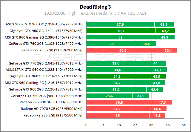
Task: Click the 1920x1080 settings subtitle text
Action: click(x=95, y=13)
